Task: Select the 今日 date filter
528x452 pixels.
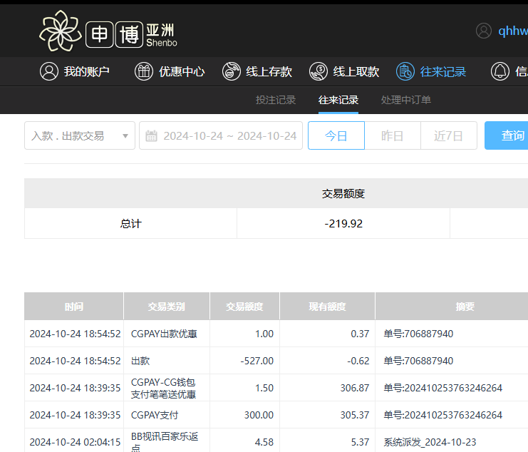Action: [336, 135]
